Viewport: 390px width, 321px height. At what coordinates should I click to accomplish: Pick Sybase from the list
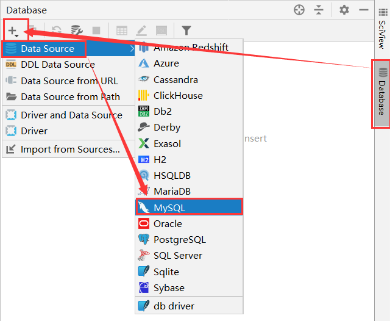click(x=189, y=288)
